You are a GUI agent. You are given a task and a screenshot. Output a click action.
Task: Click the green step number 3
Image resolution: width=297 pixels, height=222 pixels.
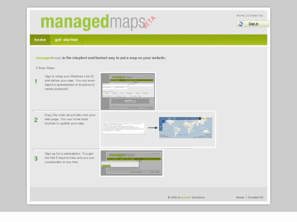(x=36, y=159)
